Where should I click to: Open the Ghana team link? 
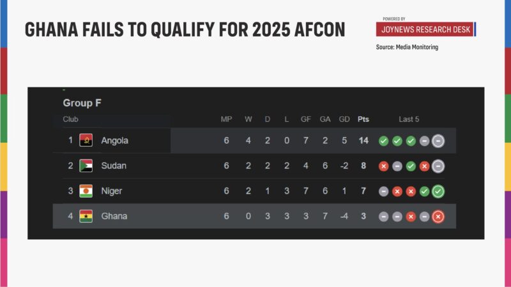[x=114, y=216]
